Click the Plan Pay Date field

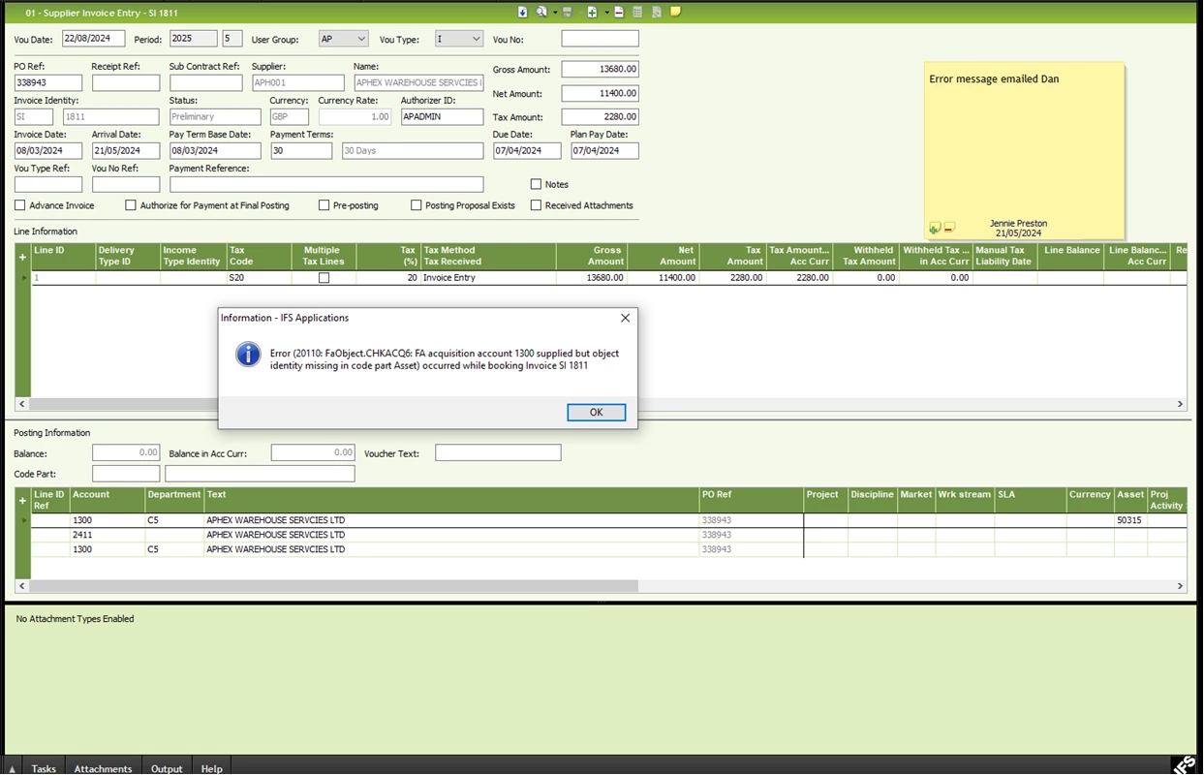[x=604, y=151]
